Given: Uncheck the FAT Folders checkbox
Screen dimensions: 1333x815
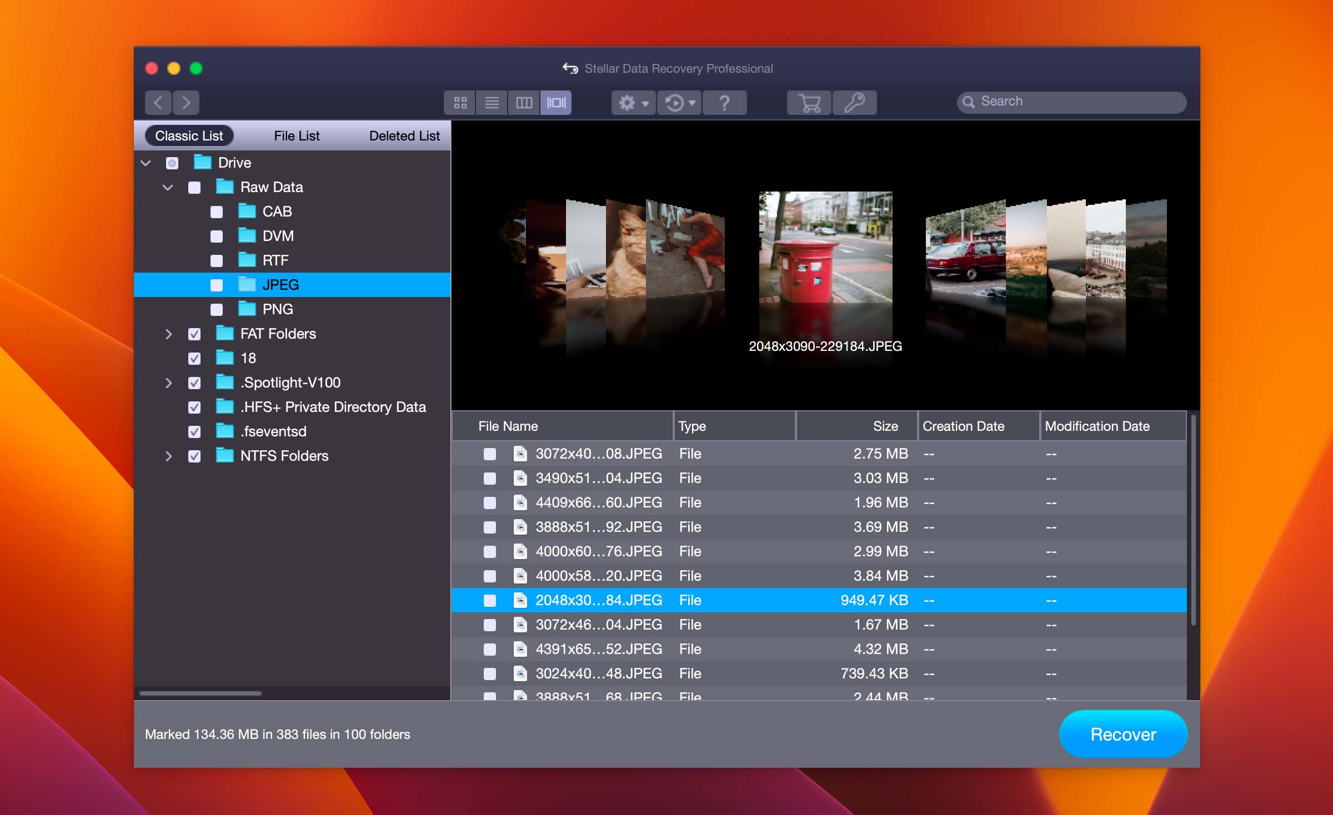Looking at the screenshot, I should click(194, 334).
